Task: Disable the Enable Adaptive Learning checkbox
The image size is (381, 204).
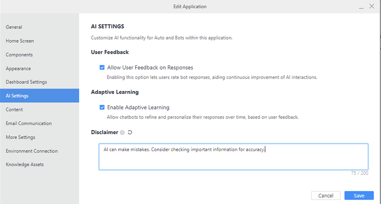Action: pyautogui.click(x=102, y=107)
